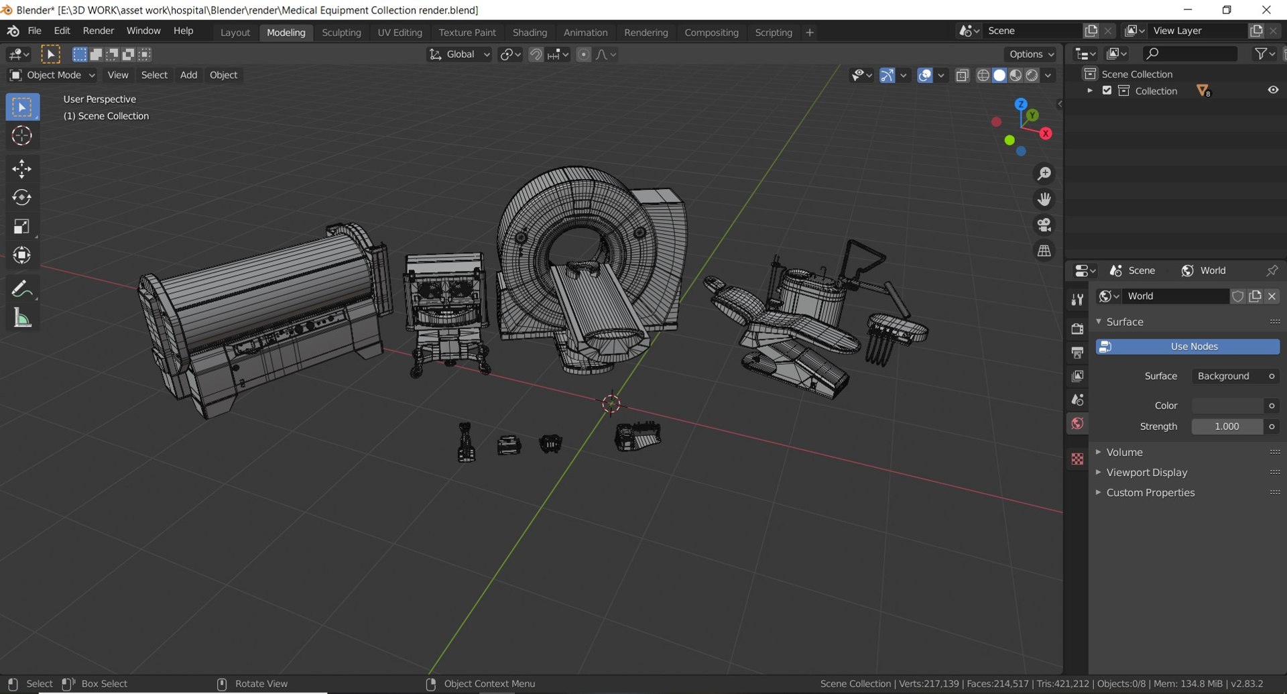Viewport: 1287px width, 694px height.
Task: Uncheck the Collection checkbox in outliner
Action: click(x=1107, y=91)
